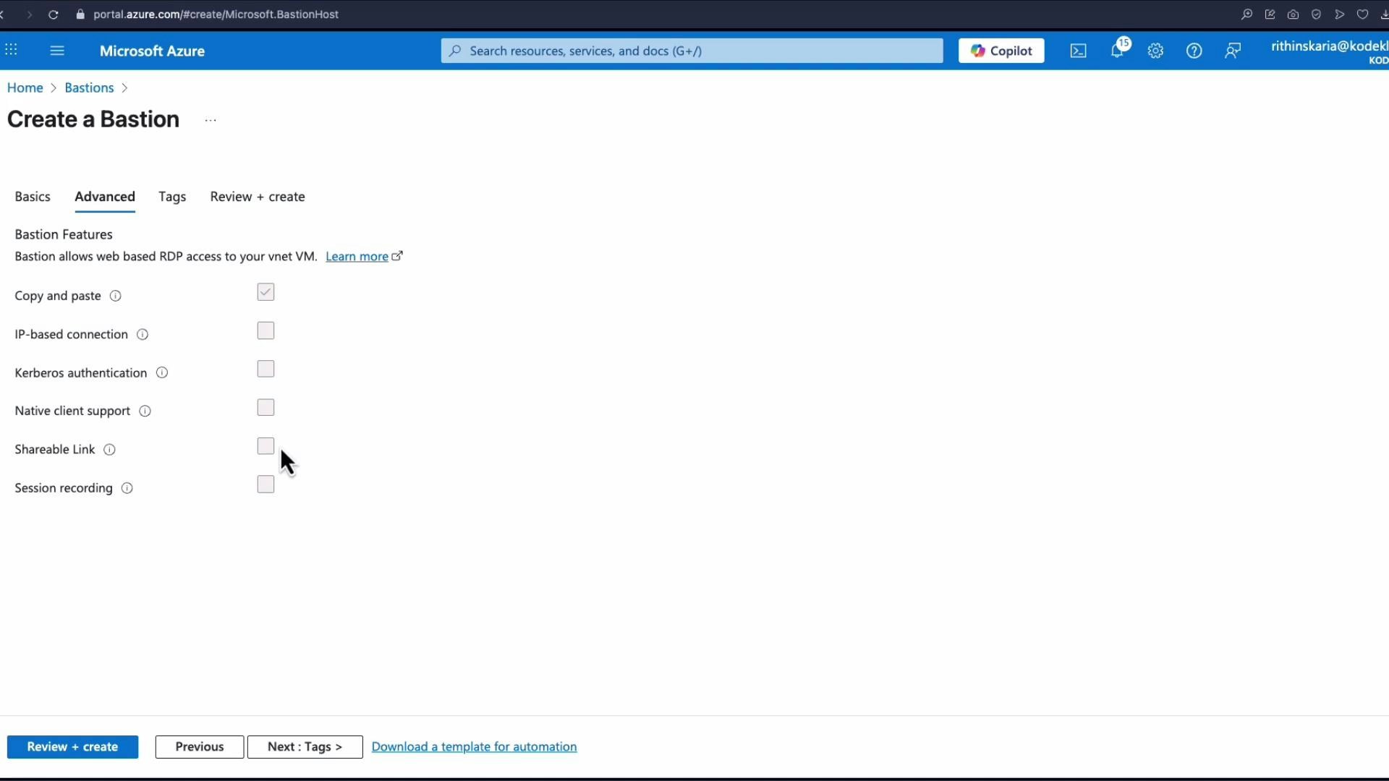Click the search resources input field
1389x781 pixels.
pos(691,51)
